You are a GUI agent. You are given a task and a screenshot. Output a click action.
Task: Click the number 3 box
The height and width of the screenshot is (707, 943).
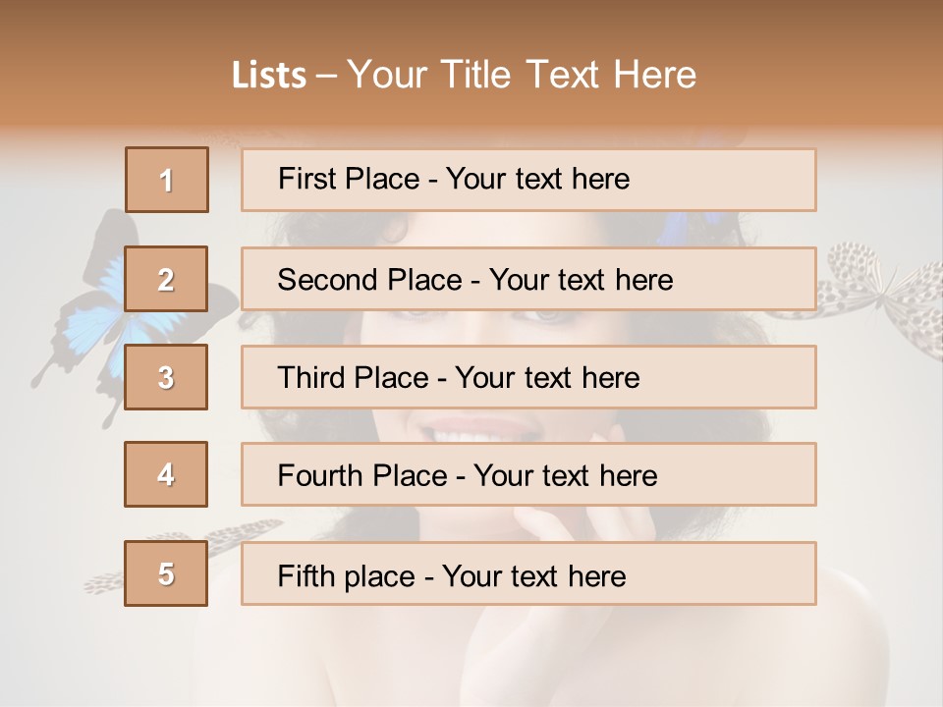click(166, 377)
